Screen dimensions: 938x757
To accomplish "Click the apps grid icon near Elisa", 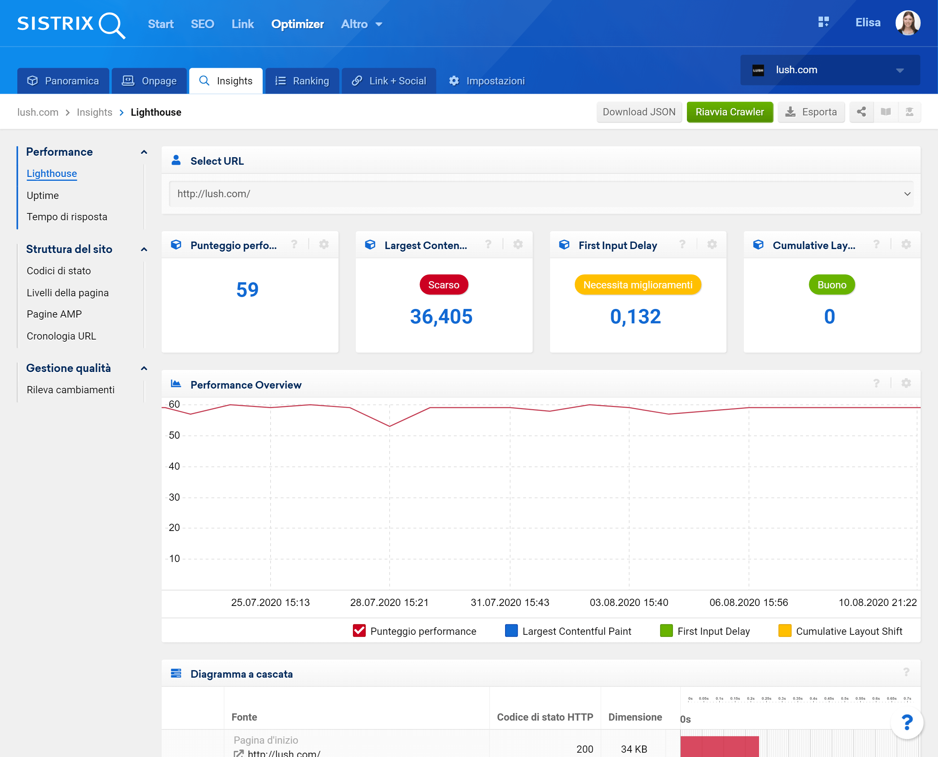I will tap(823, 22).
